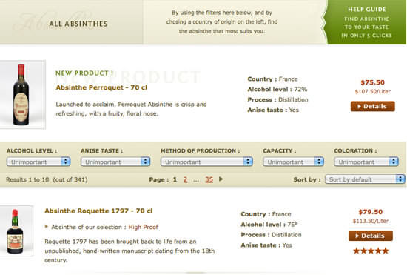Open Absinthe Perroquet - 70 cl title
This screenshot has width=407, height=275.
[x=101, y=87]
